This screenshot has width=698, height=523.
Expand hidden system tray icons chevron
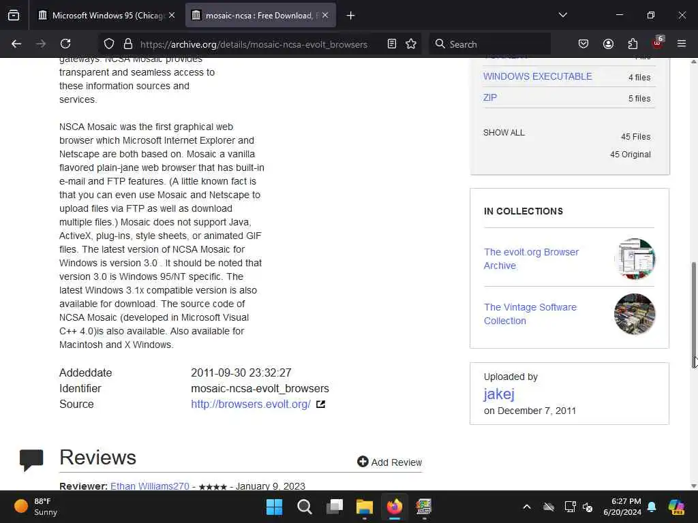click(x=527, y=507)
